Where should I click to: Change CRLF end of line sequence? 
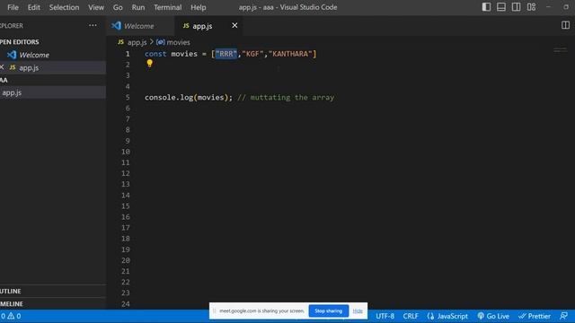point(411,316)
